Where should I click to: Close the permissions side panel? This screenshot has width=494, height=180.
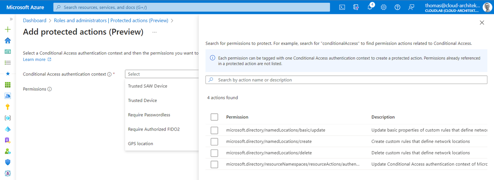pyautogui.click(x=482, y=23)
